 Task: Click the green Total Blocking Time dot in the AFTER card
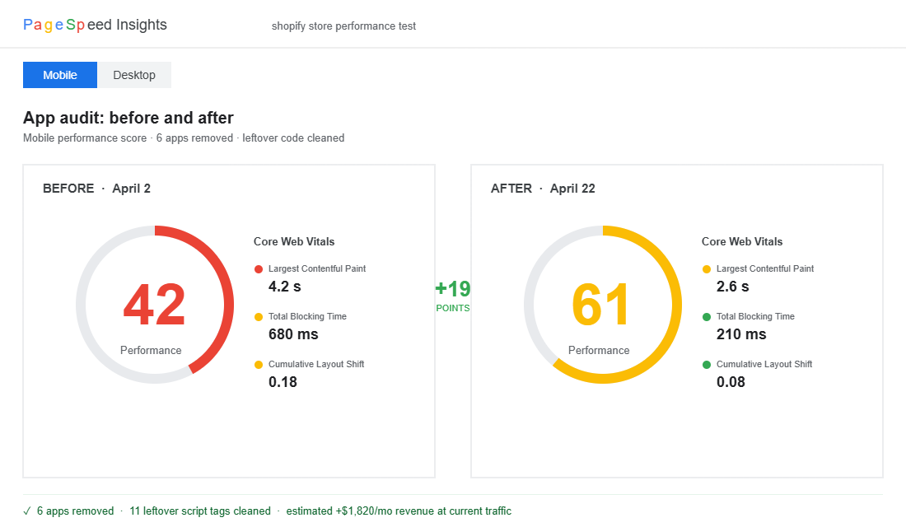(707, 317)
